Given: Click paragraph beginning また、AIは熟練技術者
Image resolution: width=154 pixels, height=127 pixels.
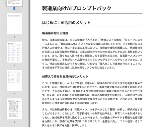Looking at the screenshot, I should click(92, 117).
